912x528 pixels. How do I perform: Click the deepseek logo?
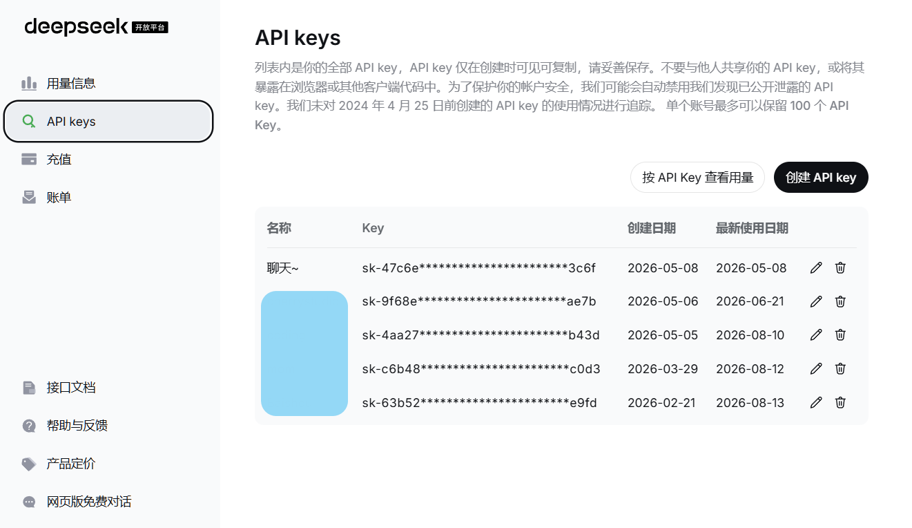pyautogui.click(x=77, y=27)
